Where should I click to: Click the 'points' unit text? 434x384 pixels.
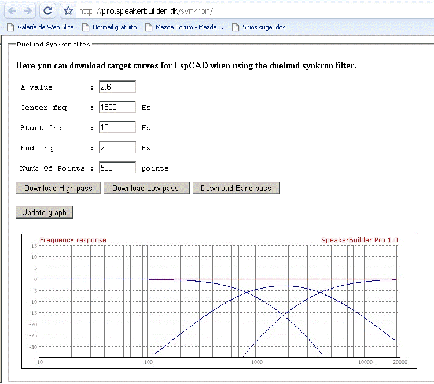click(155, 168)
